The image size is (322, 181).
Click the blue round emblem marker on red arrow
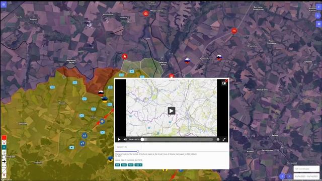[x=102, y=122]
